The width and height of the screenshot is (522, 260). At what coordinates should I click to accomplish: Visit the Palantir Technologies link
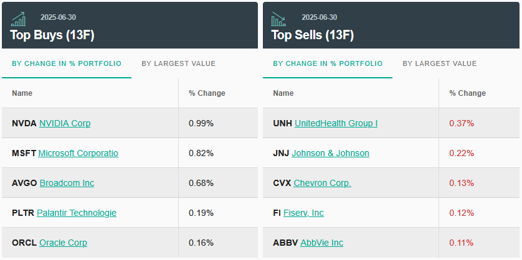(x=77, y=213)
